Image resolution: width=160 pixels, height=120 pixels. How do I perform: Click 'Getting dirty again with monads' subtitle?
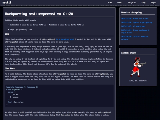(20, 20)
